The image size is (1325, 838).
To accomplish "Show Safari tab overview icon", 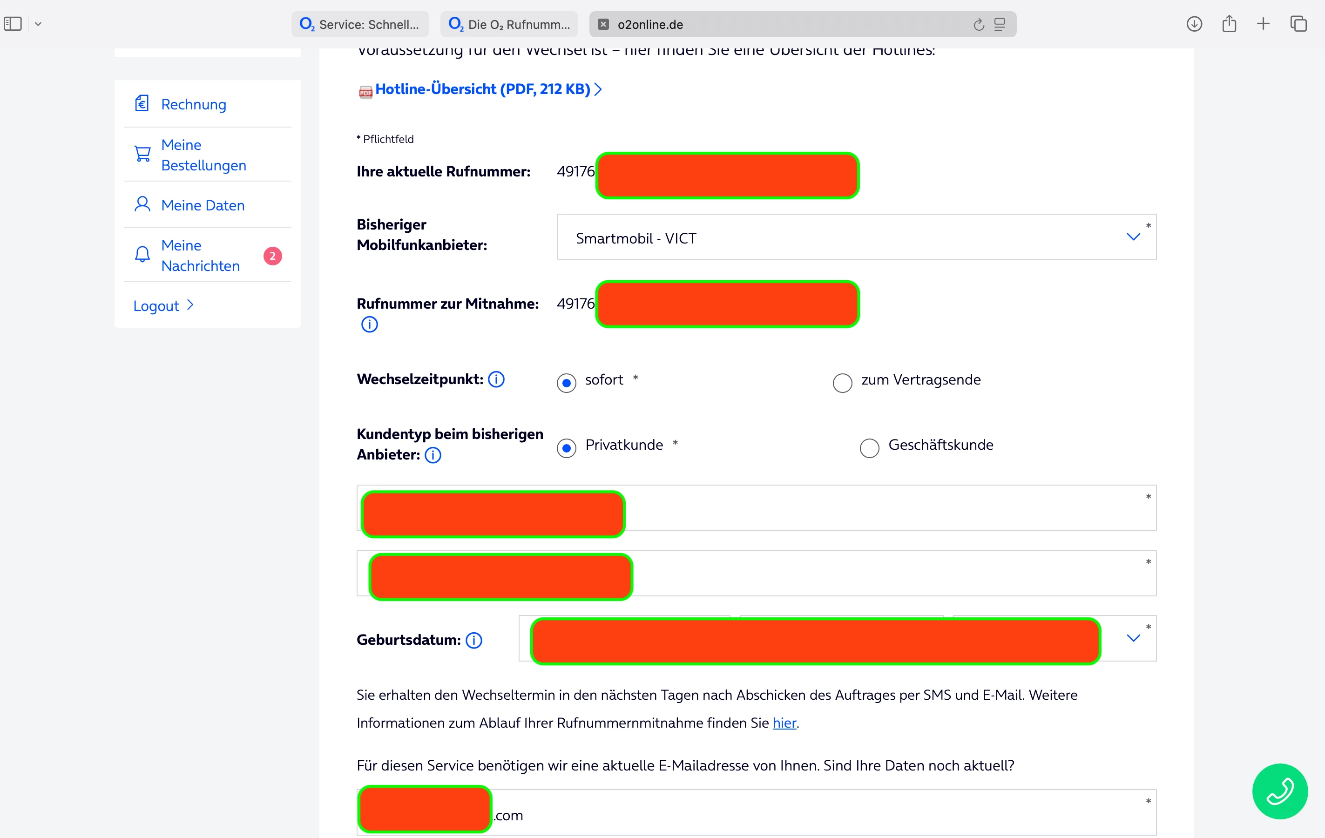I will (1298, 24).
